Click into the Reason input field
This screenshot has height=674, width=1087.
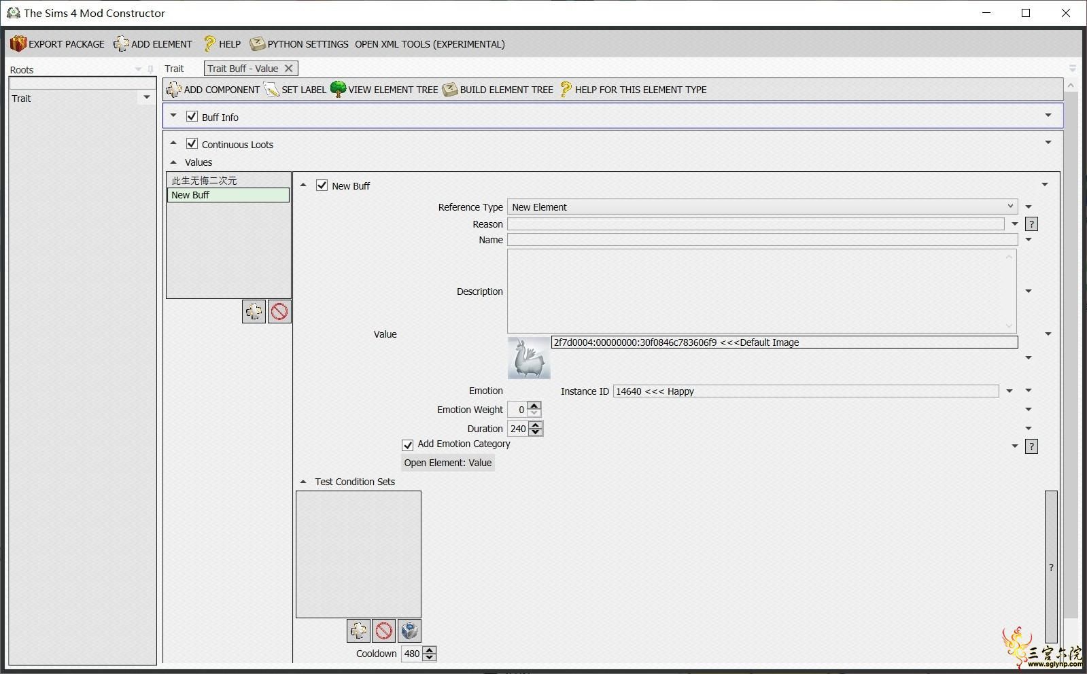(755, 224)
